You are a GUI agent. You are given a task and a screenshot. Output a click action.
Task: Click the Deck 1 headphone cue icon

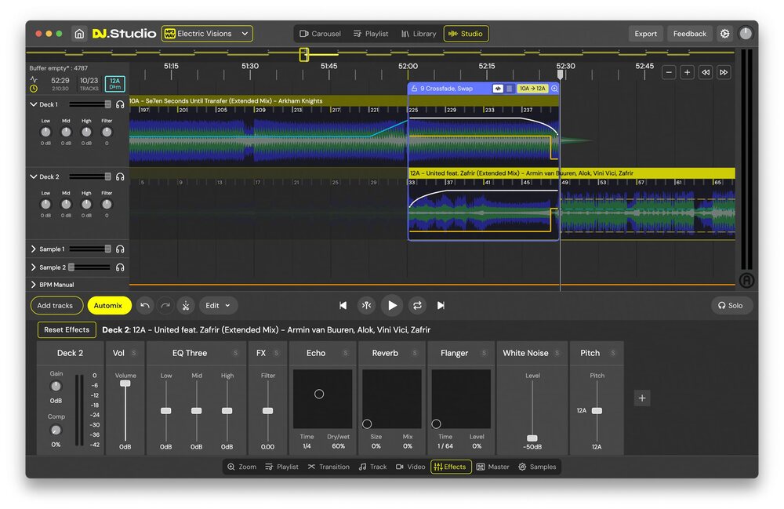pyautogui.click(x=120, y=104)
